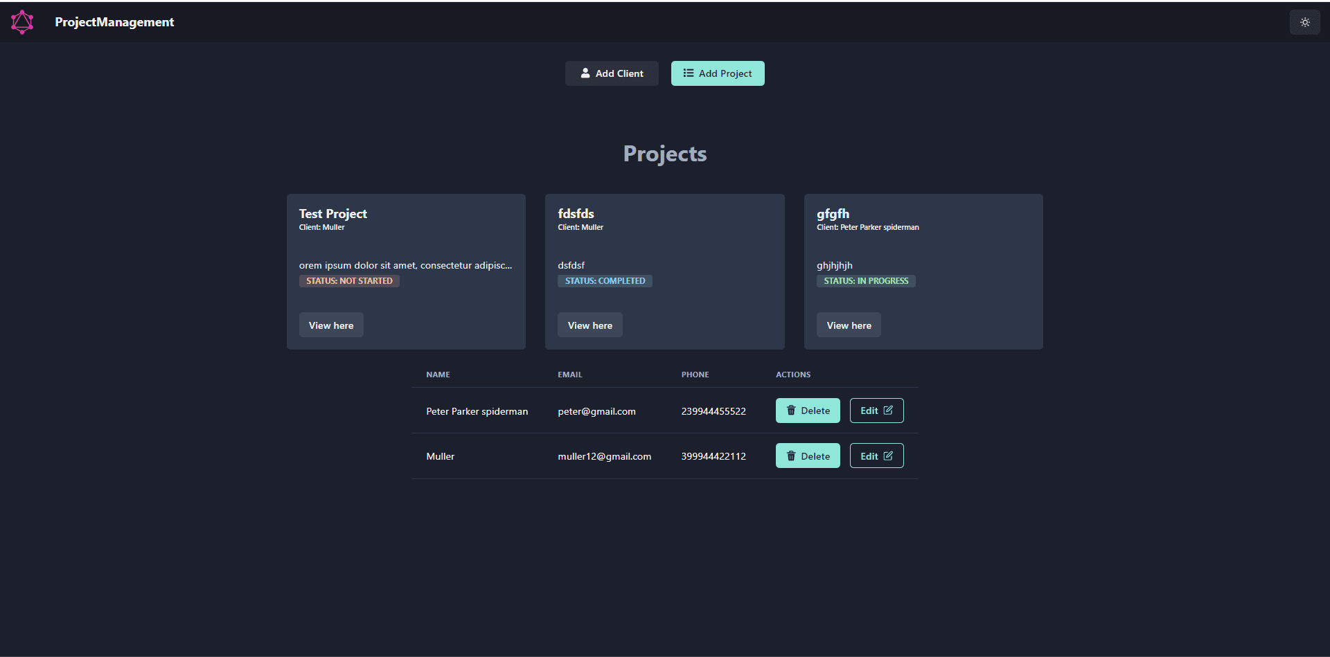Toggle light mode with the theme button
1330x657 pixels.
pyautogui.click(x=1304, y=21)
